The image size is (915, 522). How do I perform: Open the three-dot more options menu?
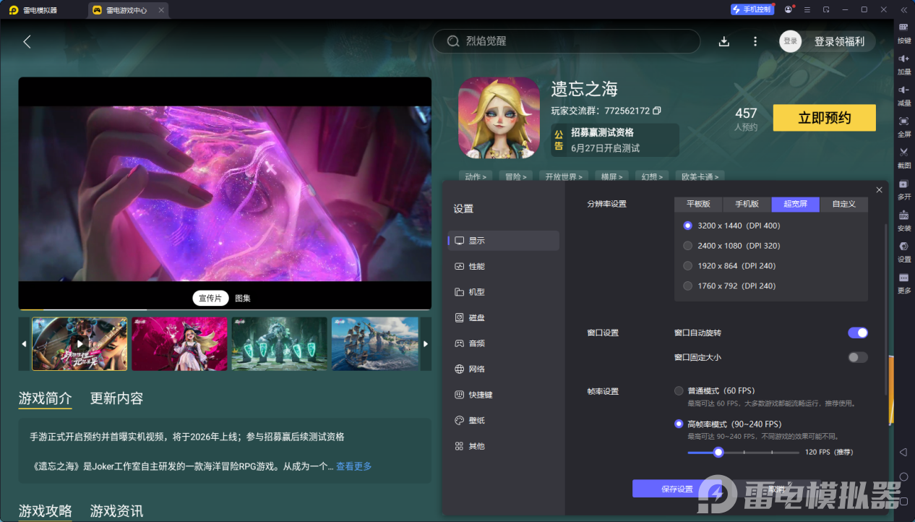(x=755, y=41)
